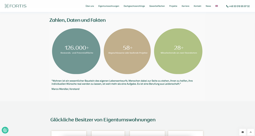Open the Über uns menu
This screenshot has height=136, width=255.
point(90,6)
